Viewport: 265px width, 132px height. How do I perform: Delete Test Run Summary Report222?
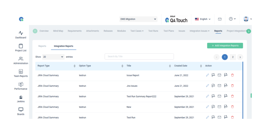232,96
